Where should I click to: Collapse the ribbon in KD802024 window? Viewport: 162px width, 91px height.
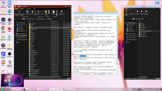point(68,9)
